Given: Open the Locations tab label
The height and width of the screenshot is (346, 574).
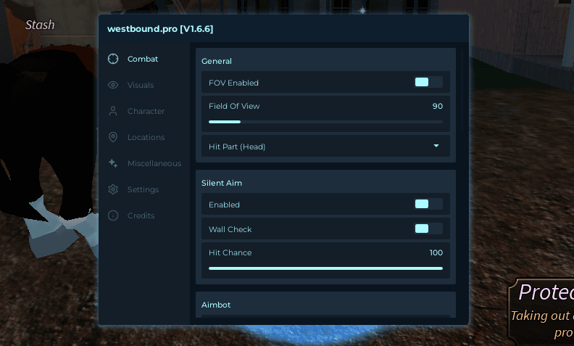Looking at the screenshot, I should (x=146, y=137).
